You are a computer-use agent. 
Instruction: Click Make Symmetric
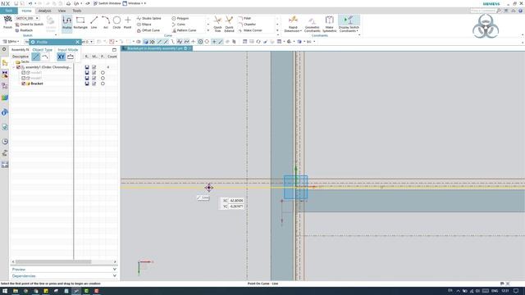tap(330, 24)
